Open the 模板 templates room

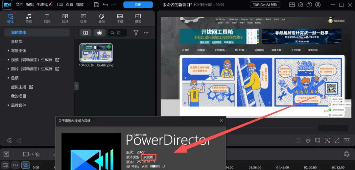(138, 18)
